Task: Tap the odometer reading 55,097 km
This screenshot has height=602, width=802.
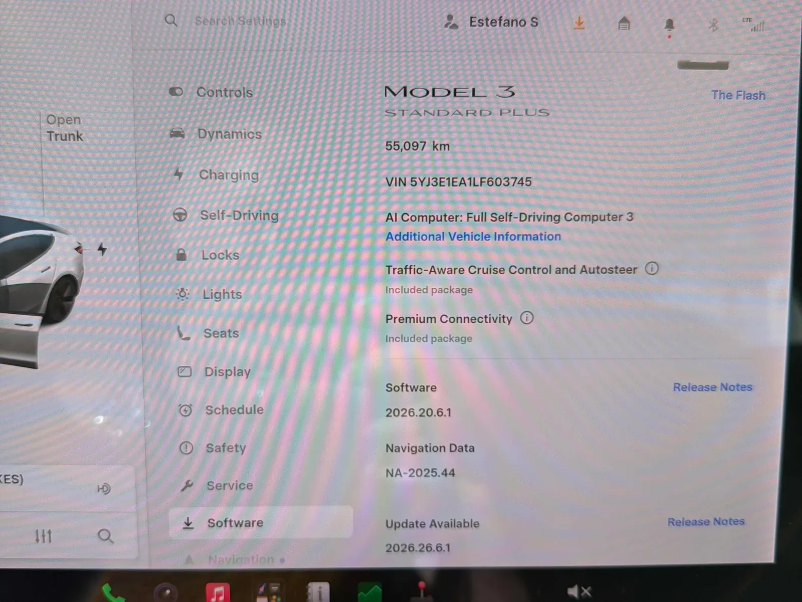Action: coord(418,146)
